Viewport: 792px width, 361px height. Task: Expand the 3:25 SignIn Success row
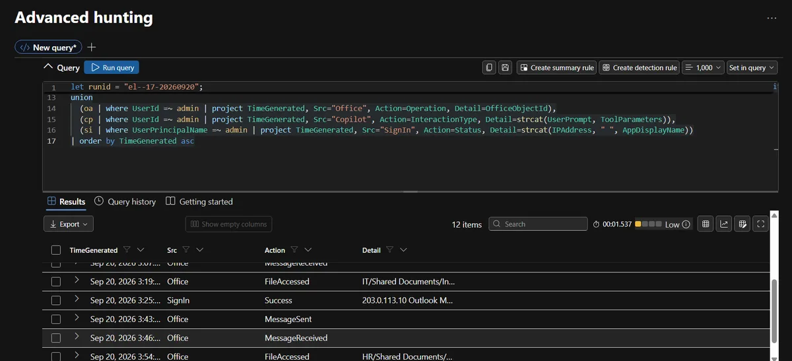tap(77, 300)
